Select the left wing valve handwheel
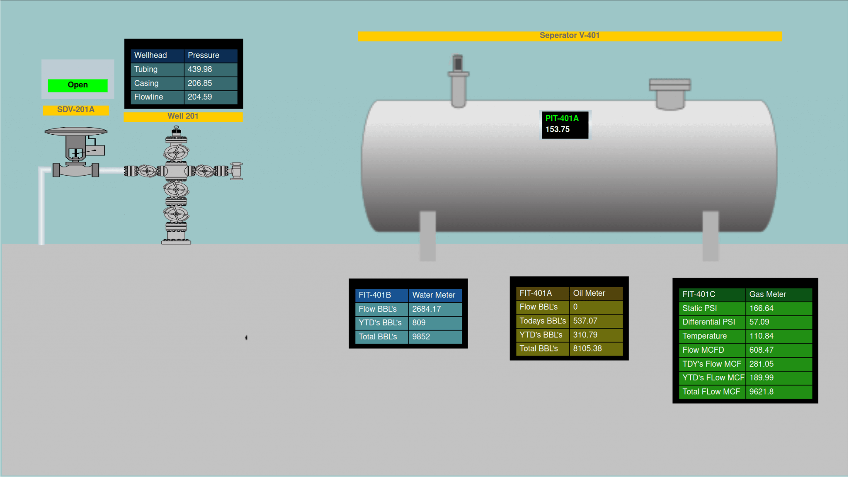 [x=147, y=171]
